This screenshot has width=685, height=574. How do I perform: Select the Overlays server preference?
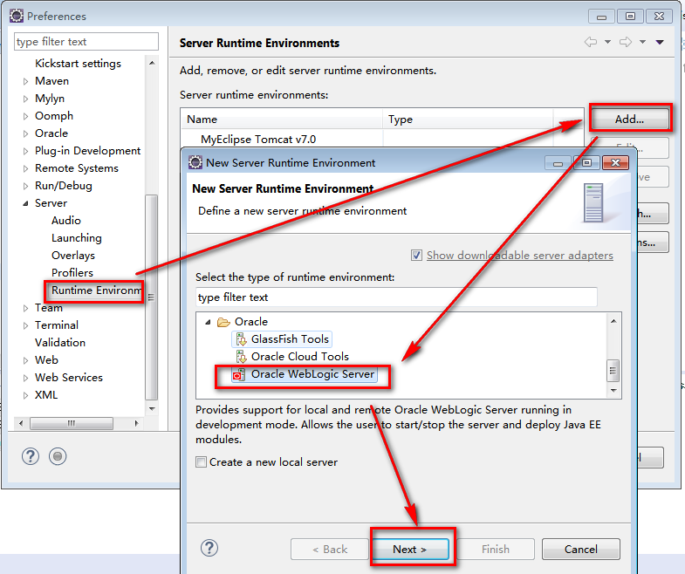[x=73, y=255]
